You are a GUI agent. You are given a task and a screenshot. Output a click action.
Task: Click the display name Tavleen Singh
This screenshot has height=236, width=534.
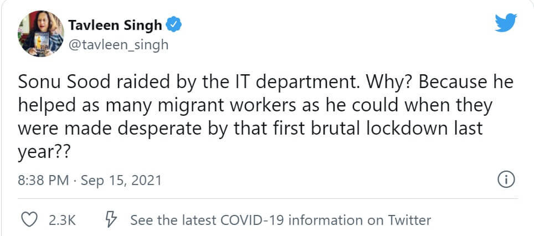coord(115,25)
